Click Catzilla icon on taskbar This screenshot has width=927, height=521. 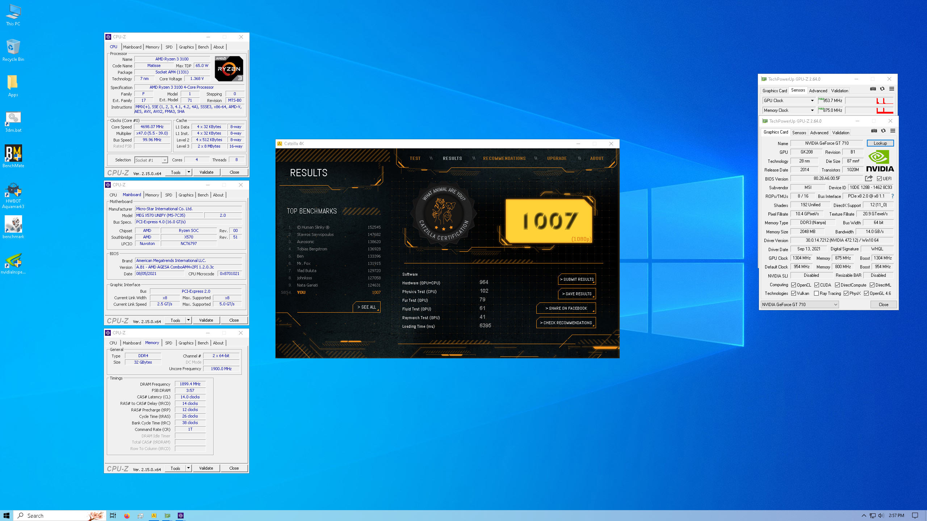coord(154,516)
